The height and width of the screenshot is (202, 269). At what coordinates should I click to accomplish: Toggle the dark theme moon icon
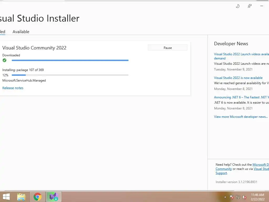click(237, 6)
